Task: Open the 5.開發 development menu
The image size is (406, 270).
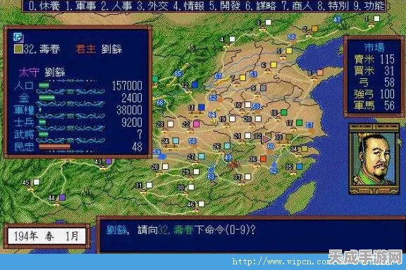Action: click(x=225, y=6)
